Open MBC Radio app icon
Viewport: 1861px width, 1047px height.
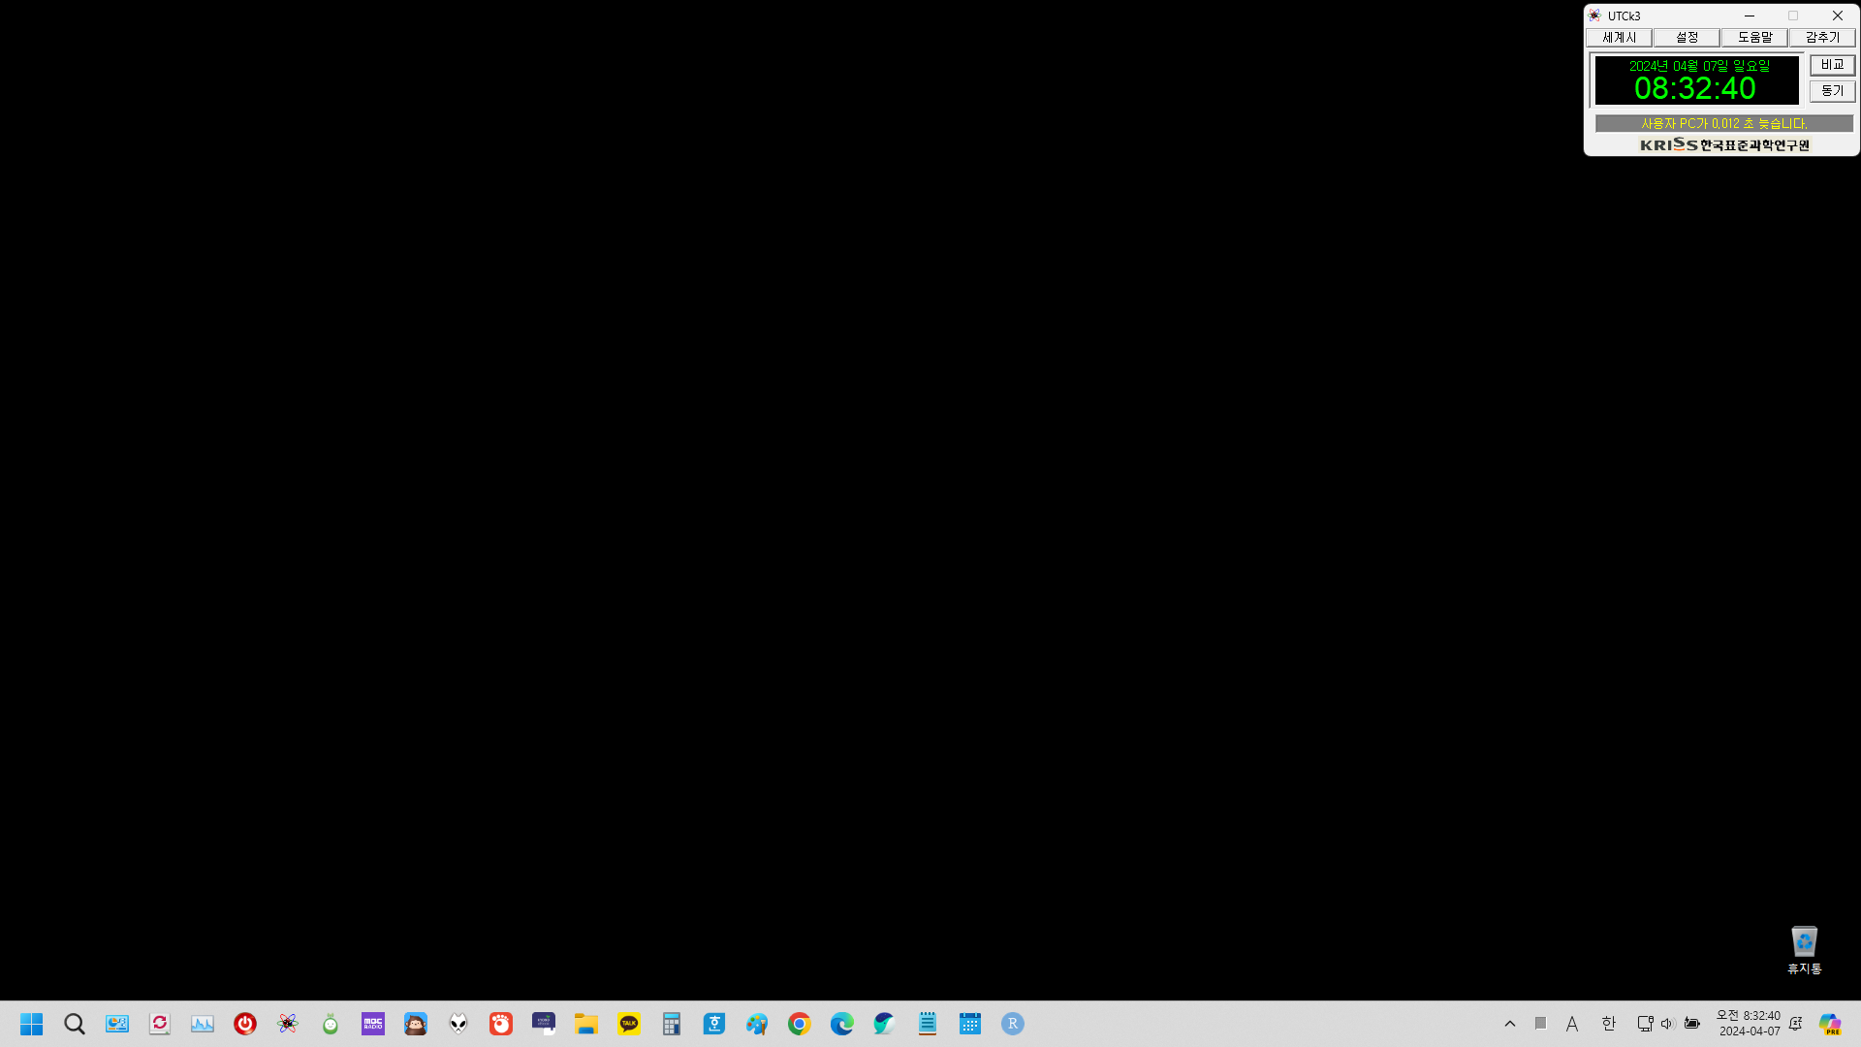tap(373, 1024)
